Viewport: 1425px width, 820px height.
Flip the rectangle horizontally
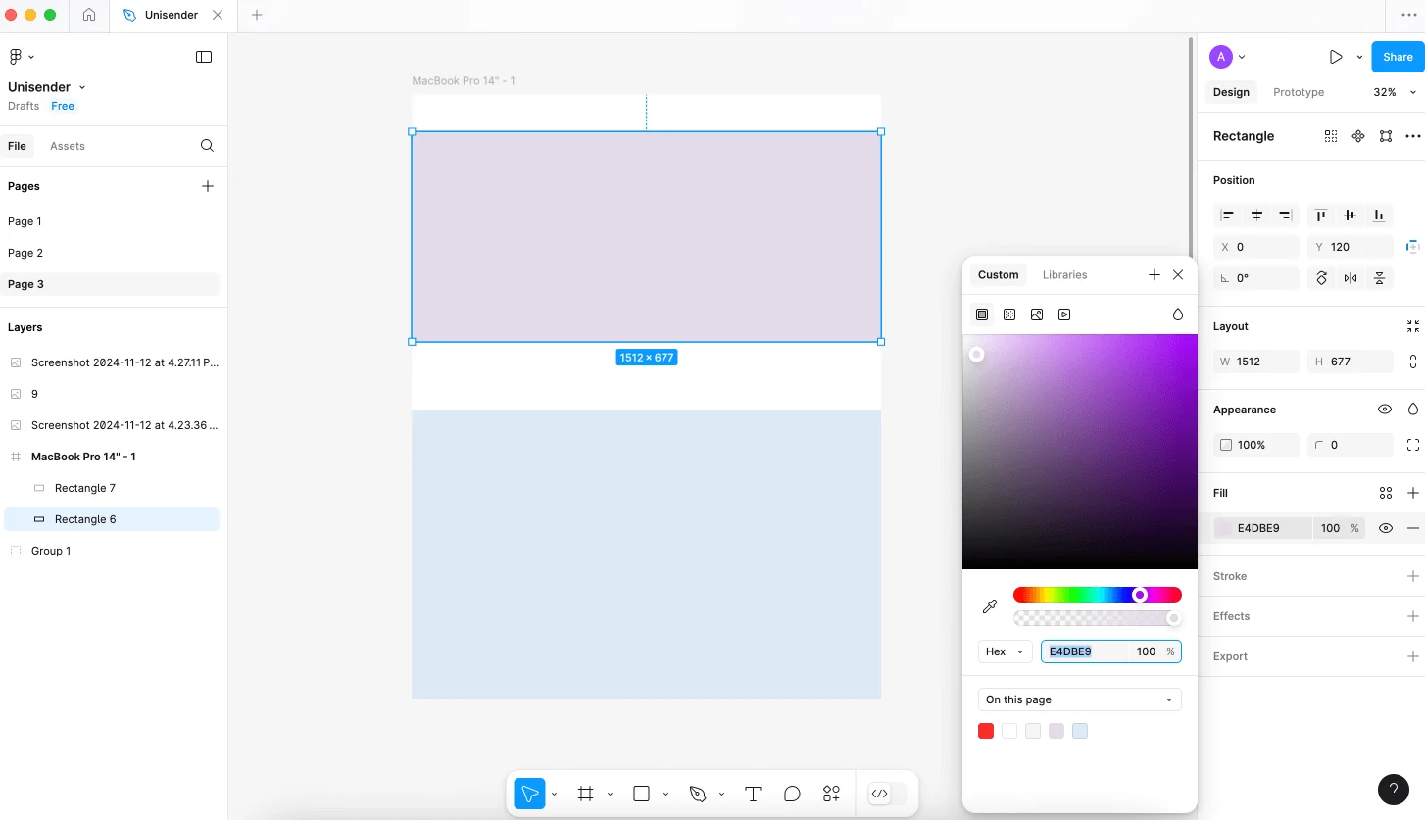[x=1351, y=278]
